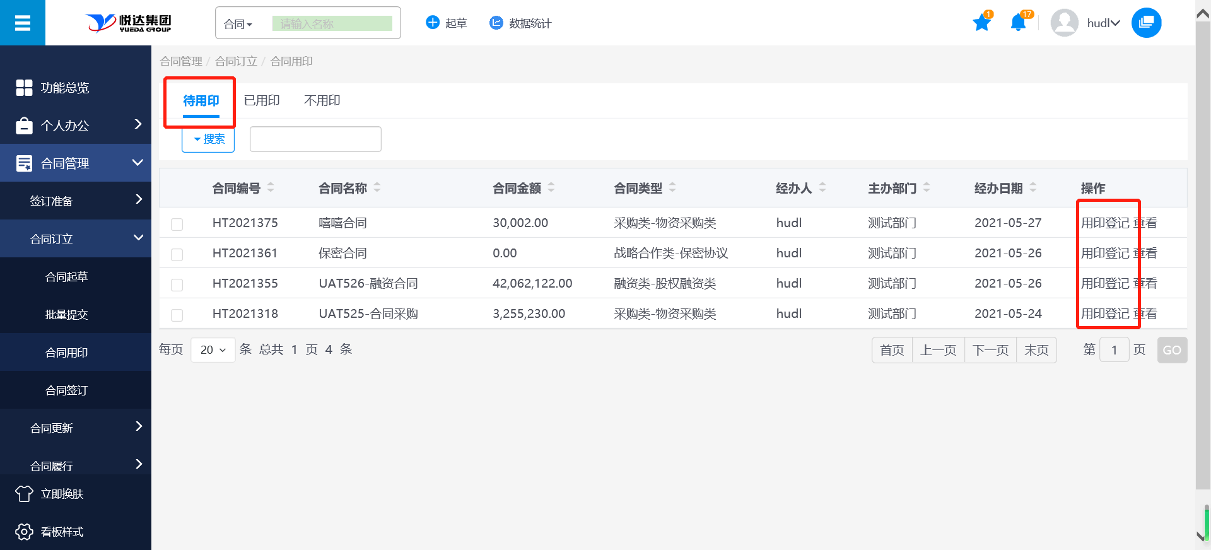Check the box beside HT2021318
This screenshot has width=1211, height=550.
(177, 315)
